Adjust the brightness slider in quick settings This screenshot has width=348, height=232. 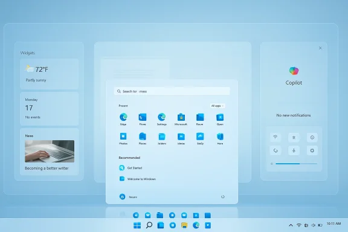pyautogui.click(x=296, y=164)
